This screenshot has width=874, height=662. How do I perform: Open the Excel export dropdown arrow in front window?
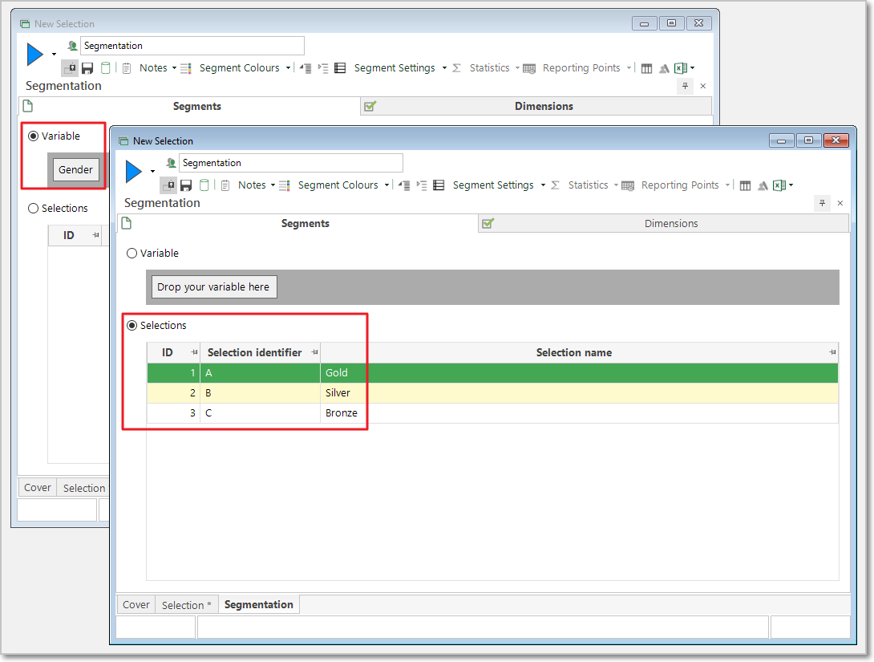[791, 185]
